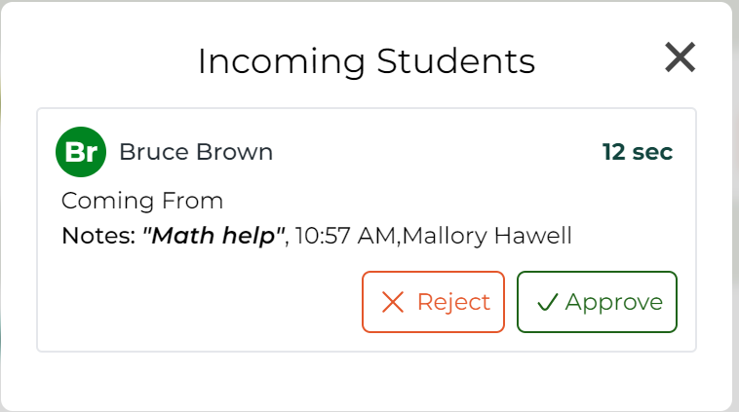Click the white Br initials in the avatar
This screenshot has width=739, height=412.
point(81,153)
